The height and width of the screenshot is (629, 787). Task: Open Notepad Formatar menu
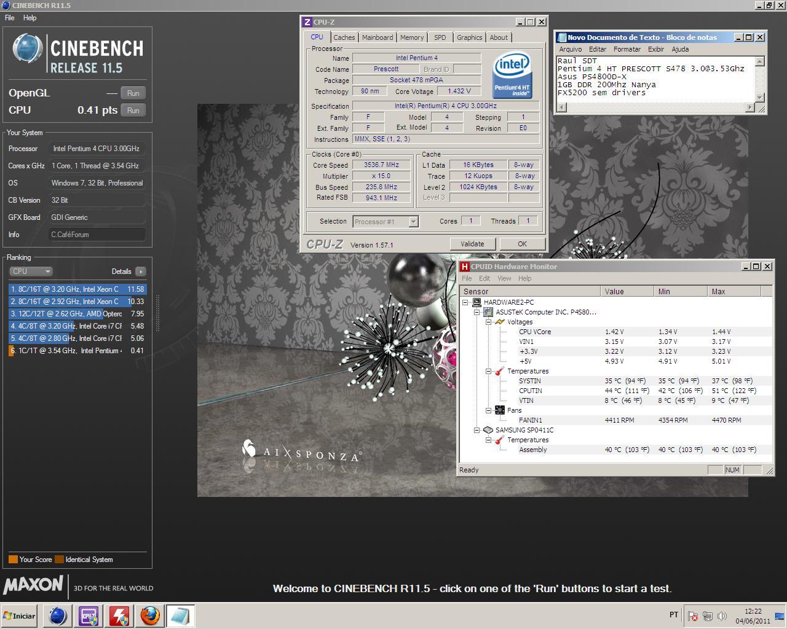click(627, 49)
